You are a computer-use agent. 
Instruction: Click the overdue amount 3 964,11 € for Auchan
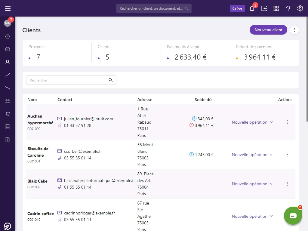[x=204, y=125]
